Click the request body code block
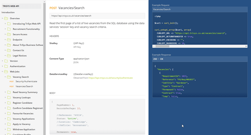Viewport: 251px width, 135px height. (x=97, y=117)
